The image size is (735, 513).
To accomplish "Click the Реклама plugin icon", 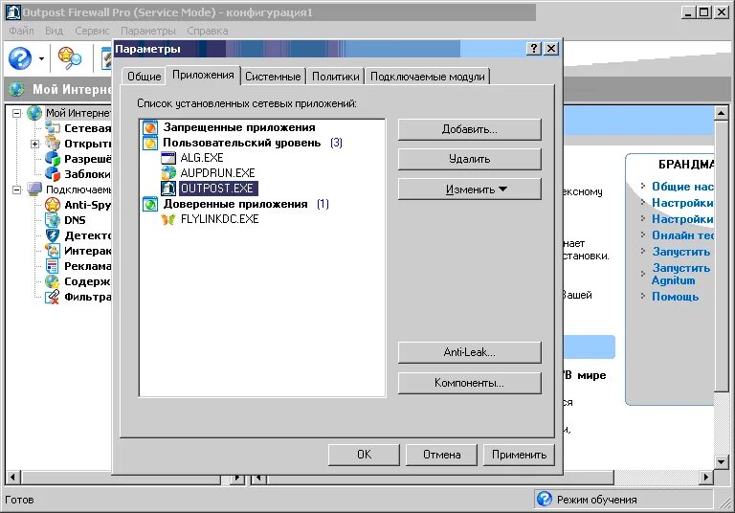I will [53, 266].
